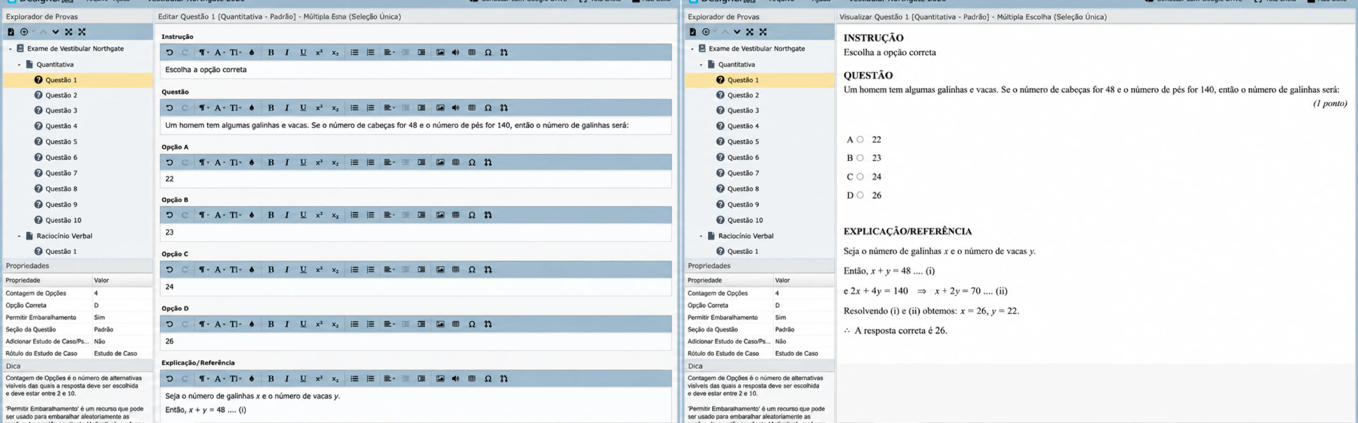Open text color picker in Instrução toolbar
This screenshot has height=423, width=1358.
(x=252, y=52)
